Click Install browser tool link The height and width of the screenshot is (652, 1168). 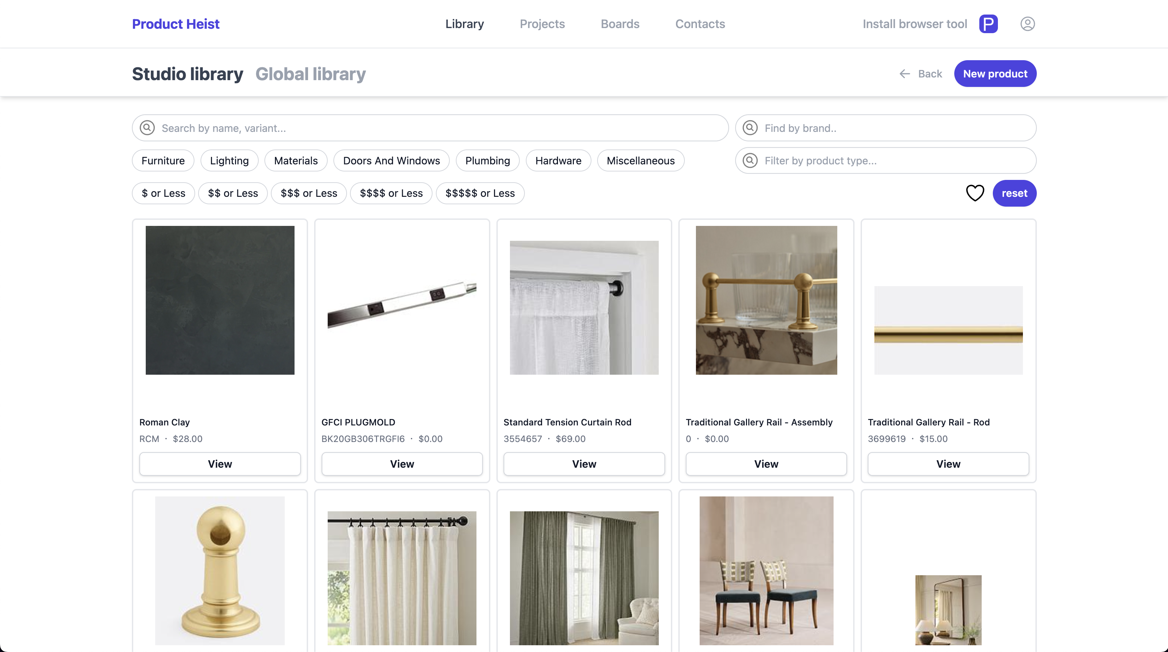pyautogui.click(x=914, y=24)
